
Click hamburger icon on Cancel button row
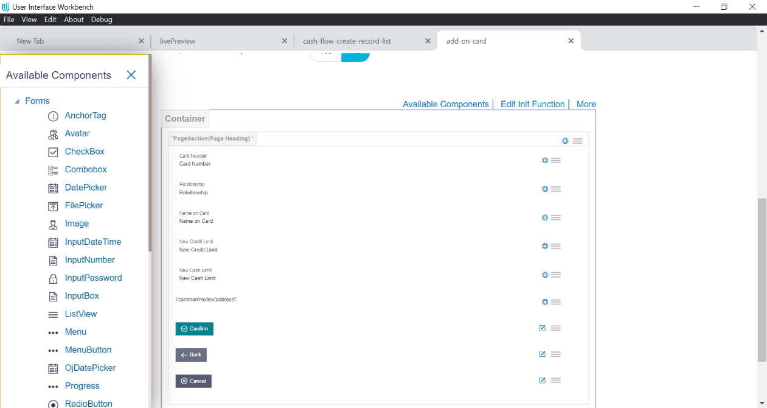coord(555,379)
